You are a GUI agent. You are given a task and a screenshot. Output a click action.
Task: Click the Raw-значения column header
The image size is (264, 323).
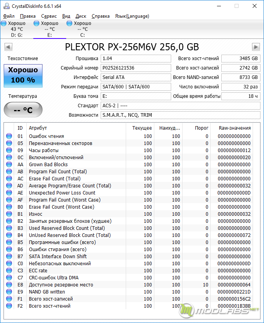[x=232, y=128]
